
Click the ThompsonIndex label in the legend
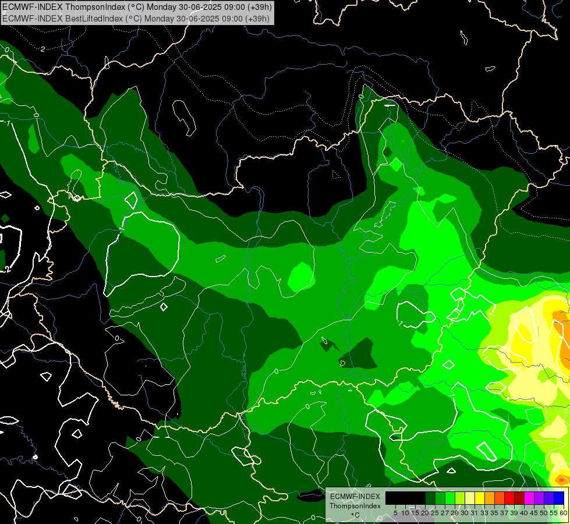point(355,506)
